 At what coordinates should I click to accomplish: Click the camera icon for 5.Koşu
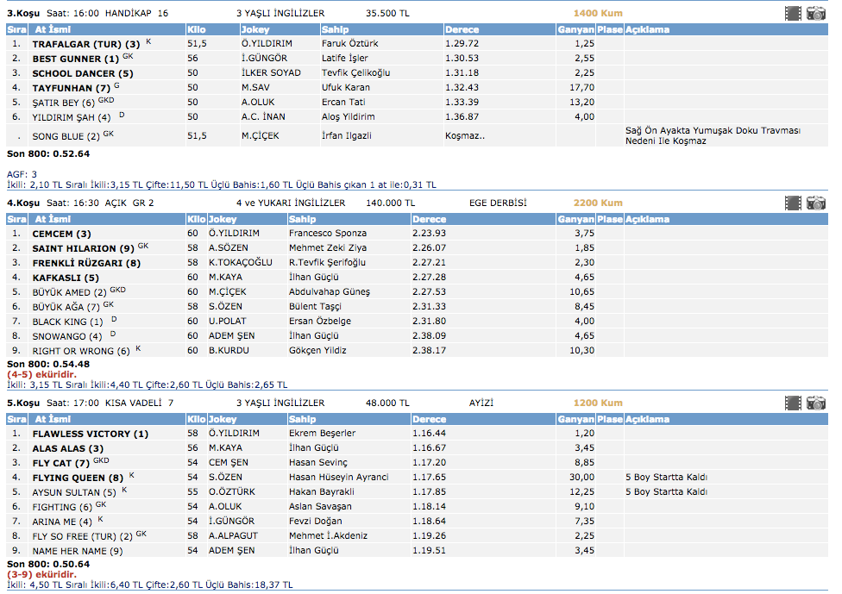816,403
